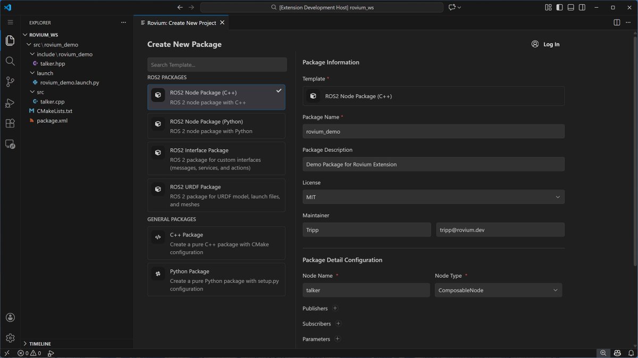Select ROS2 URDF Package template
Screen dimensions: 638x358
[x=216, y=195]
